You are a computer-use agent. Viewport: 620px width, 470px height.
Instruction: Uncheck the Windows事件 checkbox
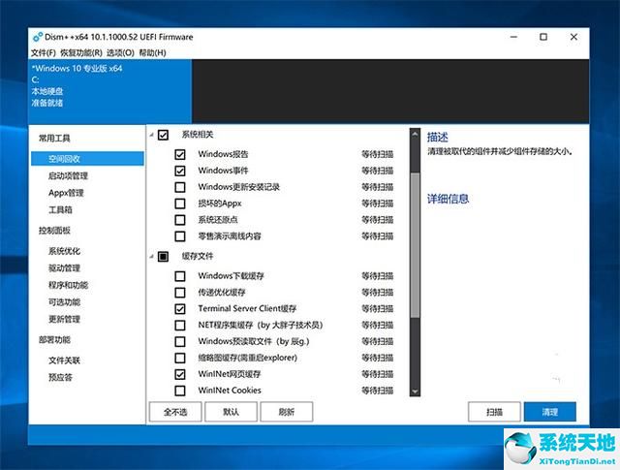(180, 171)
